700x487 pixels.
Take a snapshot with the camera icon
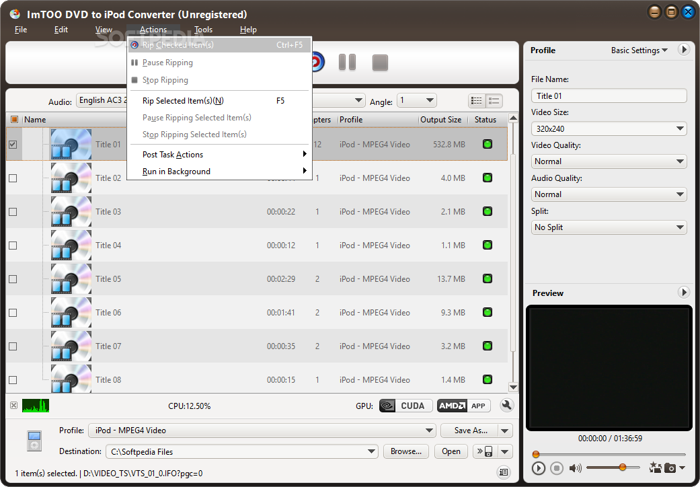pos(670,467)
